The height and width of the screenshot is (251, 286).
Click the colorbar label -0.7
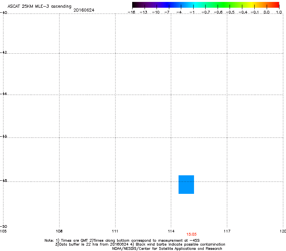[x=206, y=12]
